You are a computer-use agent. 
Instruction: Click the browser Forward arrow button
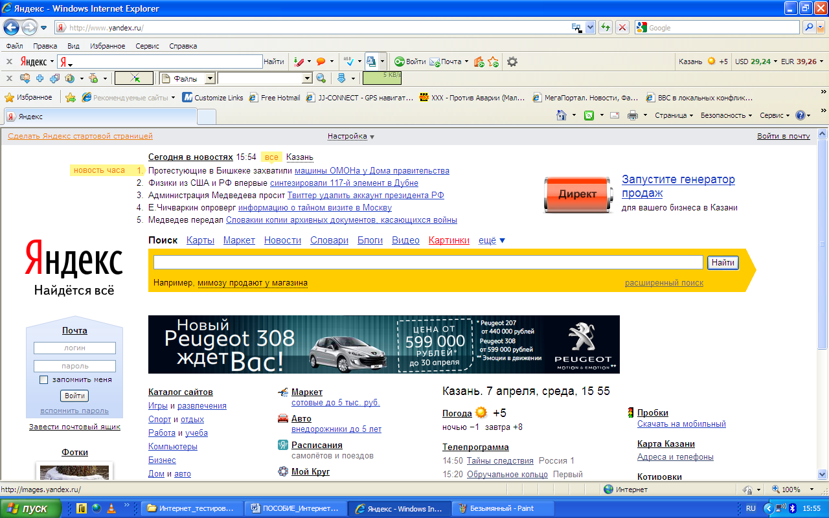(x=29, y=28)
